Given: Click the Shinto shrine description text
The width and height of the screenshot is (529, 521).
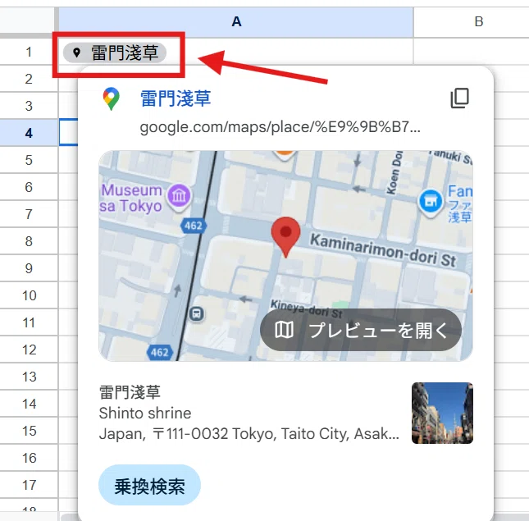Looking at the screenshot, I should point(145,413).
